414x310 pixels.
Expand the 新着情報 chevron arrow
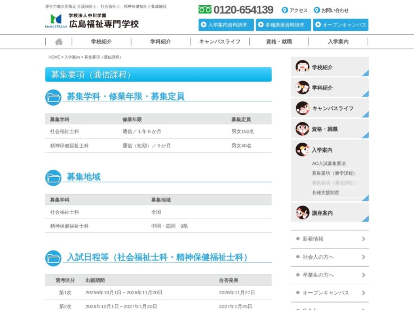pos(363,239)
